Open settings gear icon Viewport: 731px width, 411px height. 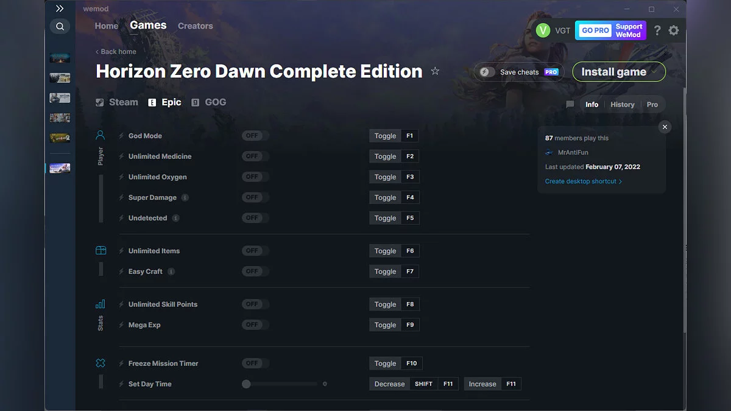click(673, 30)
